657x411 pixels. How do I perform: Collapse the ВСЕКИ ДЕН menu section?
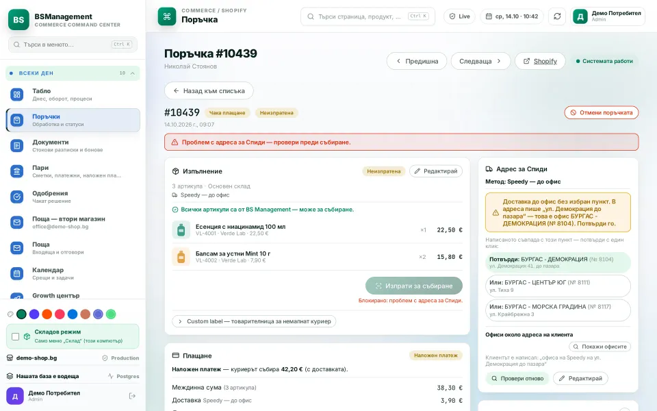tap(73, 73)
